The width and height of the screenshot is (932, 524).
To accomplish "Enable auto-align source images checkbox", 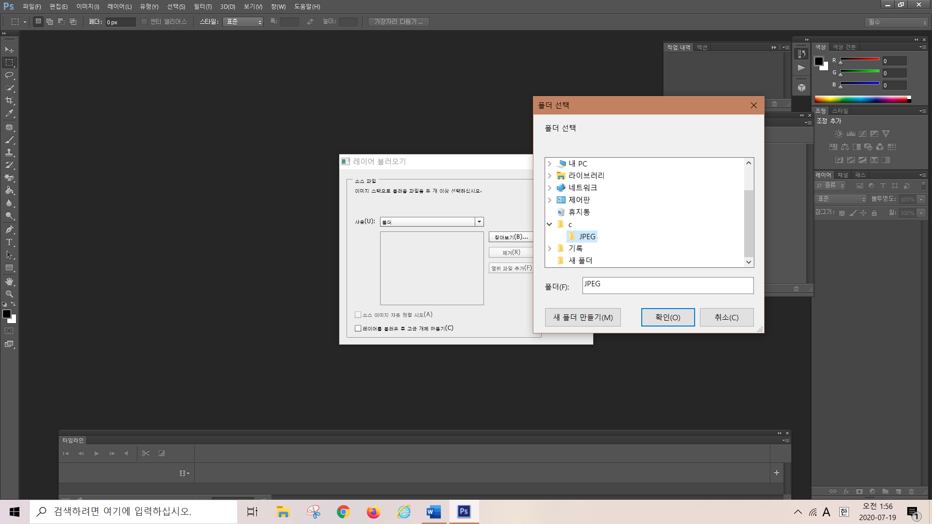I will 358,315.
